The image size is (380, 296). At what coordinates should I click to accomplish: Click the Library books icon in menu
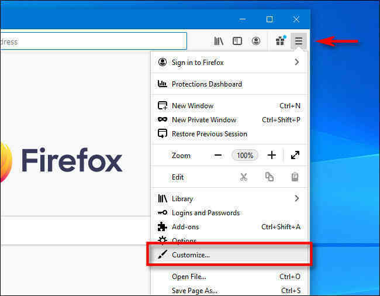tap(163, 198)
